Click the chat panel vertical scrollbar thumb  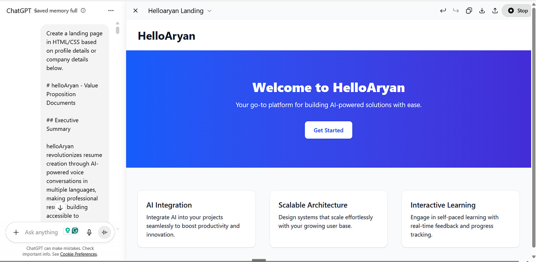[x=117, y=30]
